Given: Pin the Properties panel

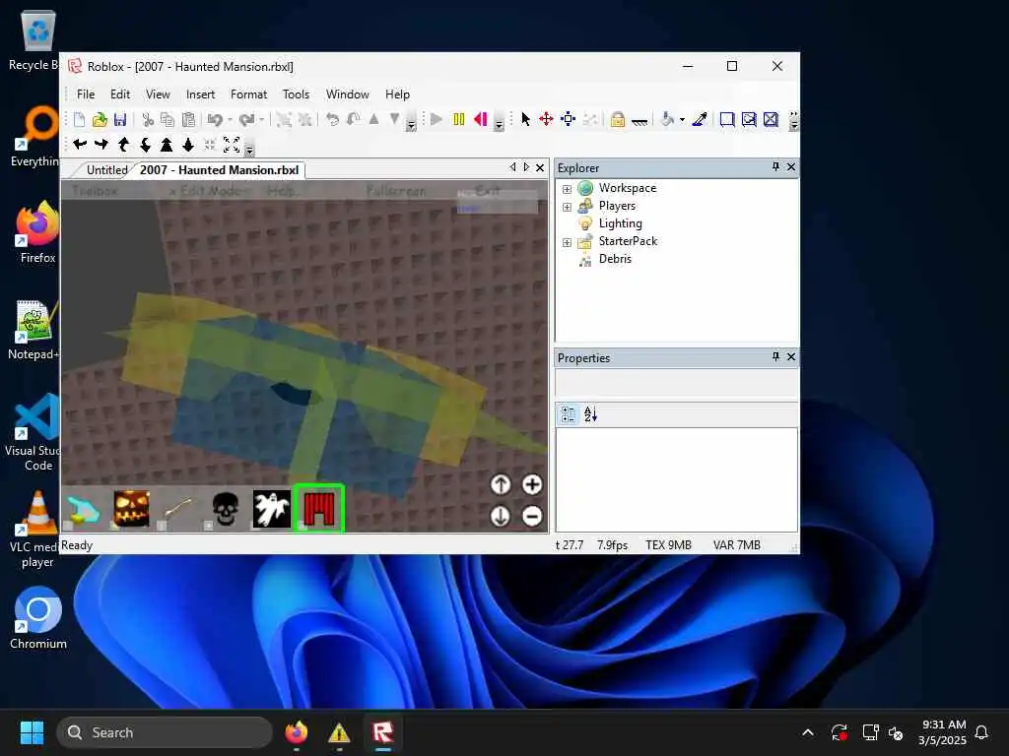Looking at the screenshot, I should coord(776,356).
